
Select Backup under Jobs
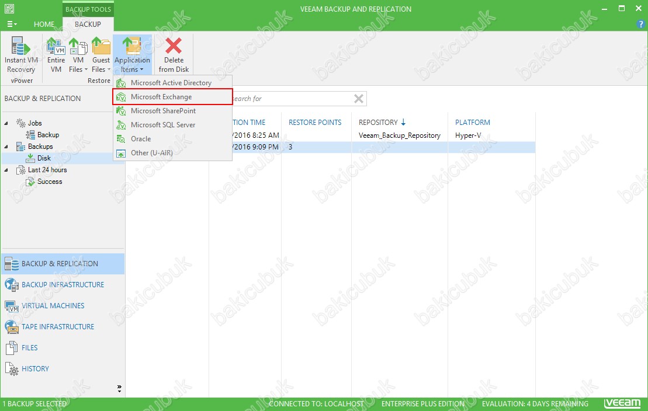pos(48,135)
